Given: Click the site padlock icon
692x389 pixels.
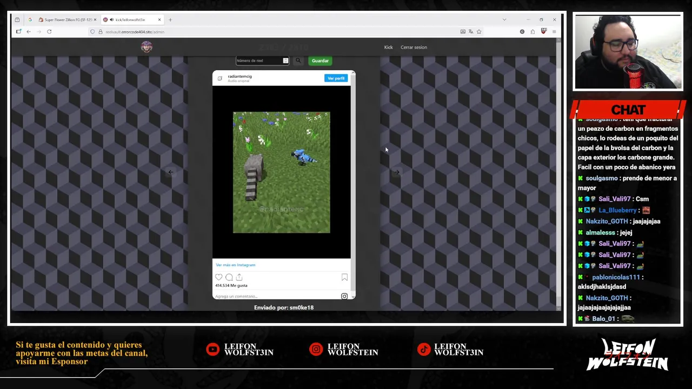Looking at the screenshot, I should pos(100,32).
